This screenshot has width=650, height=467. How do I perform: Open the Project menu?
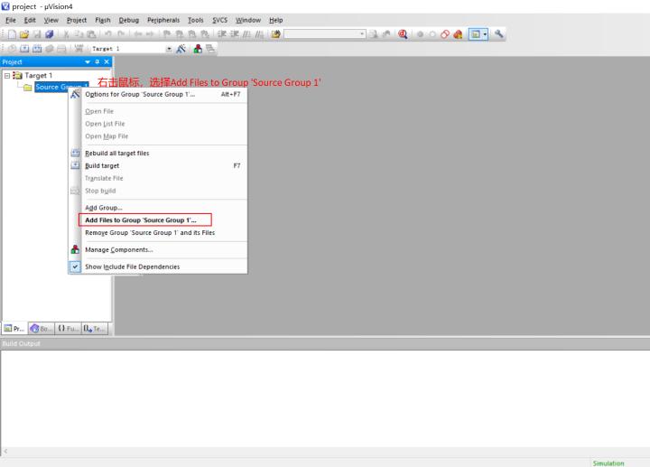coord(76,20)
